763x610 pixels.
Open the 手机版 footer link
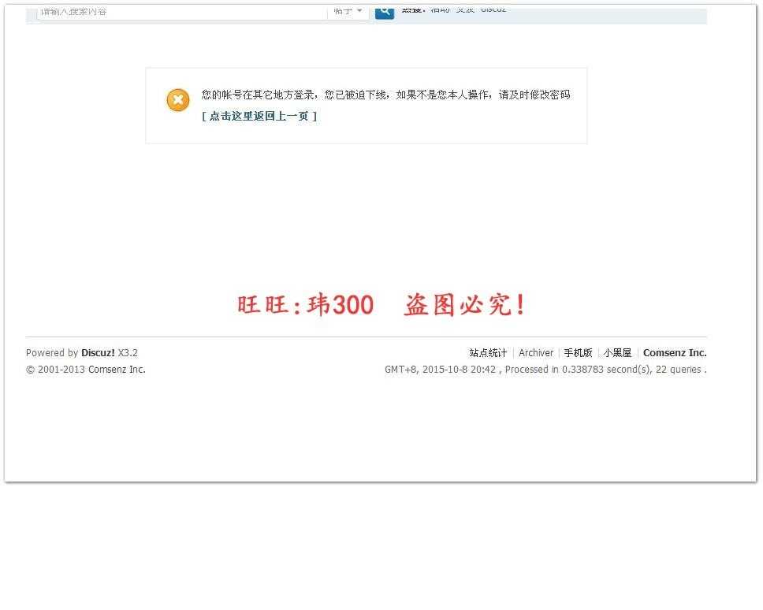[578, 352]
